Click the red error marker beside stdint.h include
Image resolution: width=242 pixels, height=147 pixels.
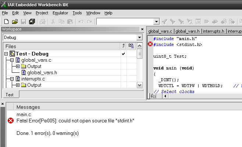pos(150,44)
